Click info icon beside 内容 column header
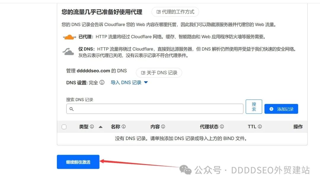320x183 pixels. point(163,126)
